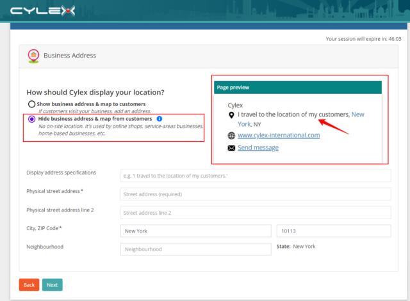Click the 'City, ZIP Code' label
This screenshot has height=301, width=410.
(x=44, y=228)
